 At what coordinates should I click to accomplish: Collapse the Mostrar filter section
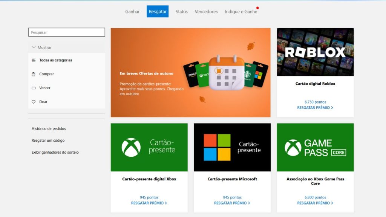point(66,47)
